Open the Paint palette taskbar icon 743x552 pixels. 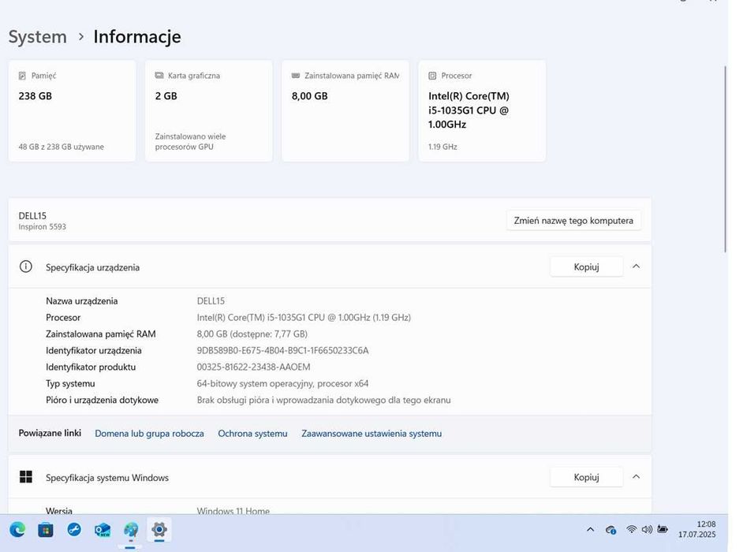tap(131, 530)
